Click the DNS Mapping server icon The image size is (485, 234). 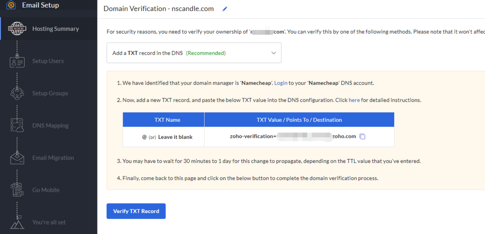(17, 126)
